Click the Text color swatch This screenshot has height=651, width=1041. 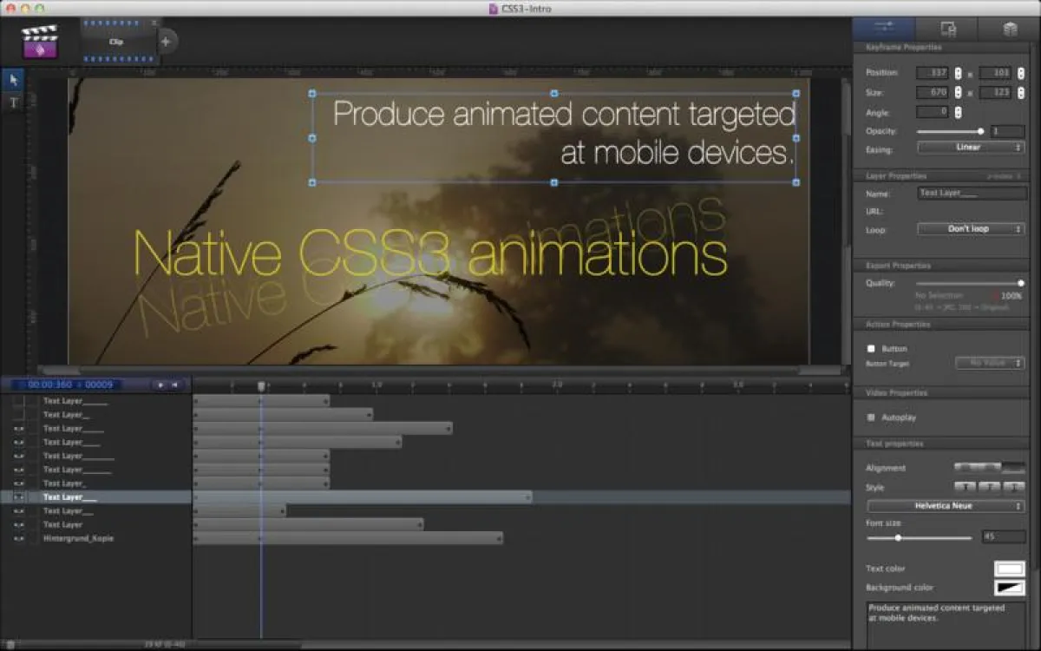coord(1009,569)
